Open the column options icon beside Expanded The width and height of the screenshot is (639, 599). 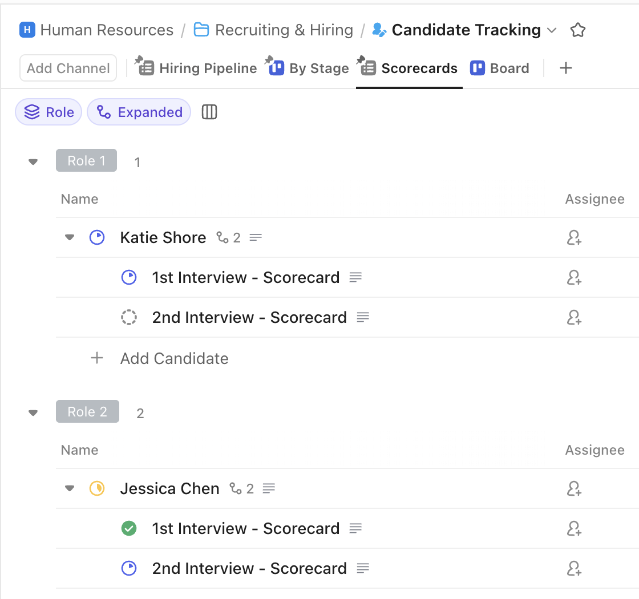209,112
